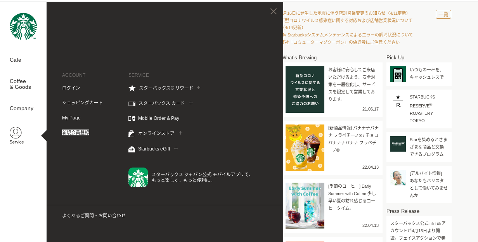Click the Starbucks Card icon
Viewport: 478px width, 242px height.
tap(132, 104)
